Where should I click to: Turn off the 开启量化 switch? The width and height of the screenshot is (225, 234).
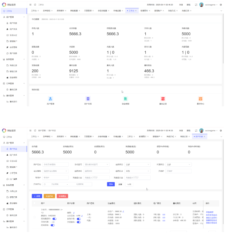click(79, 222)
